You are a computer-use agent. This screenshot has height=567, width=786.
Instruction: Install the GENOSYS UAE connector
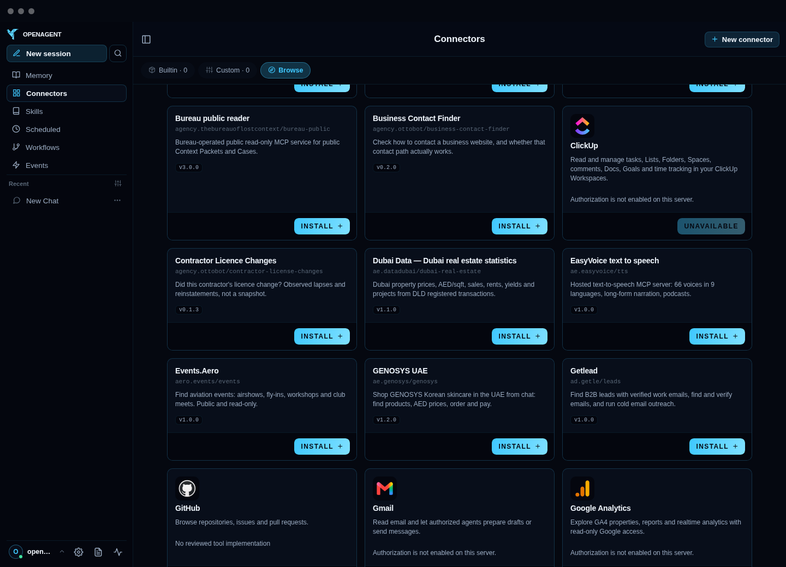(x=520, y=447)
